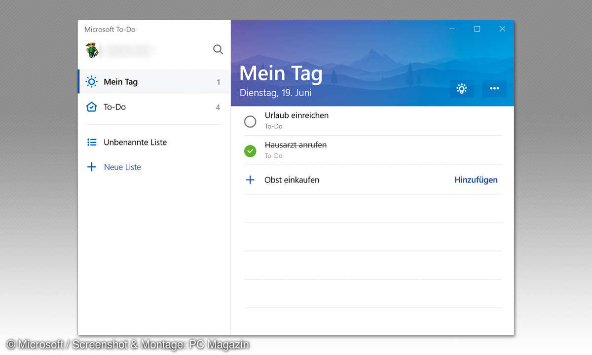The width and height of the screenshot is (592, 355).
Task: Click the count 4 beside To-Do
Action: [x=218, y=107]
